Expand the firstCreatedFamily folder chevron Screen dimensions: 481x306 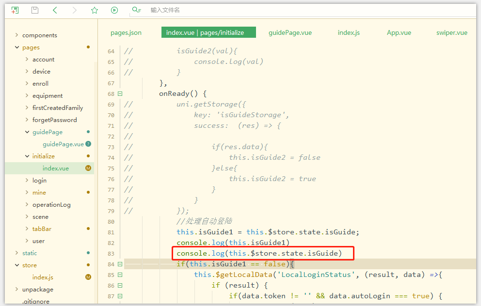click(27, 107)
